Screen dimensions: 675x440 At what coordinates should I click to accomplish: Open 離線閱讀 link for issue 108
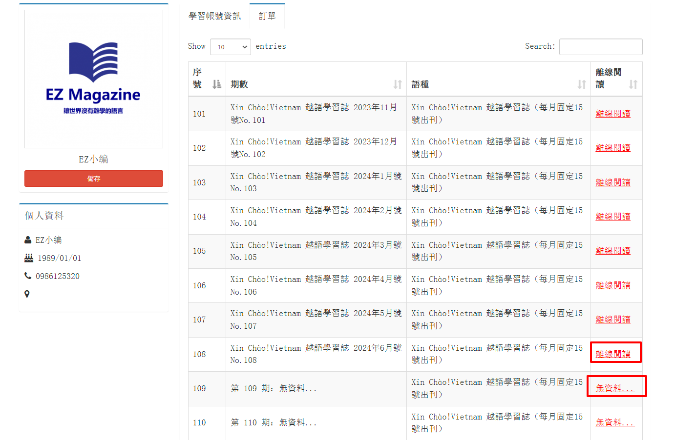click(x=613, y=354)
